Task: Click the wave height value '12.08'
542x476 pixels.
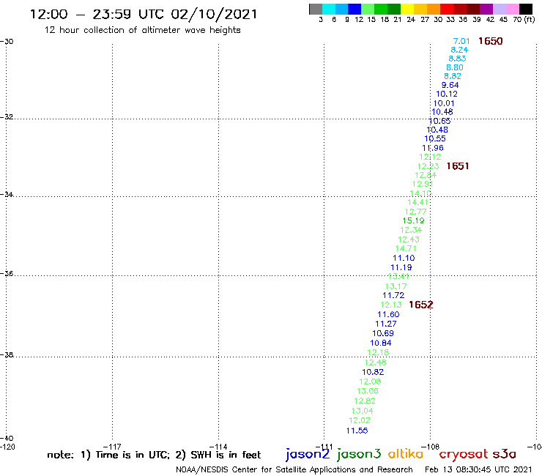Action: click(370, 382)
